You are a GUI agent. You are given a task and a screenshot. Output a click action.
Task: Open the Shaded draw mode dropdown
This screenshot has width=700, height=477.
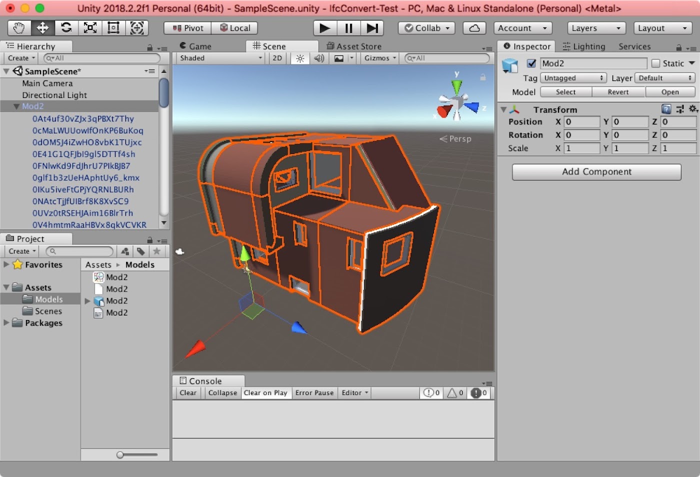[219, 58]
